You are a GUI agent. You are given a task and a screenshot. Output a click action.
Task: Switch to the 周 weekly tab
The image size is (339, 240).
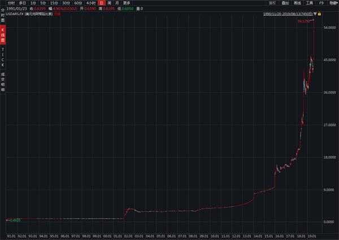click(x=110, y=3)
